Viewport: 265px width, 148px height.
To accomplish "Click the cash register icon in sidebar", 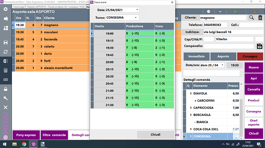I will pos(6,18).
